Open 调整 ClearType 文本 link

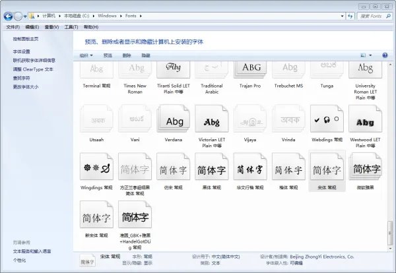[x=33, y=69]
